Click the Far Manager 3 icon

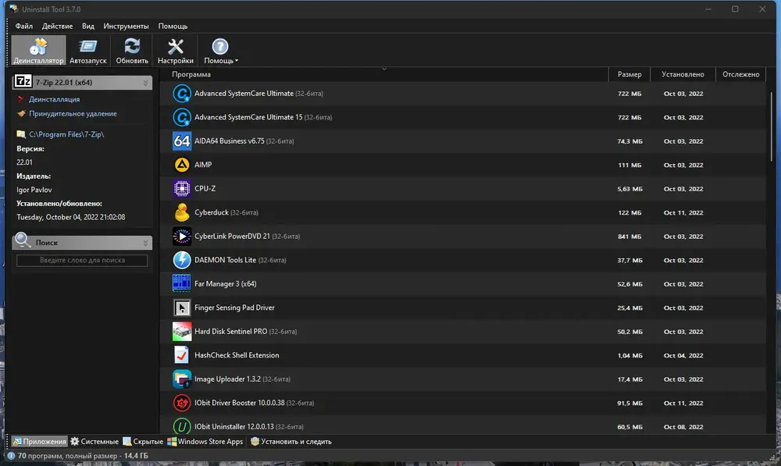tap(182, 284)
